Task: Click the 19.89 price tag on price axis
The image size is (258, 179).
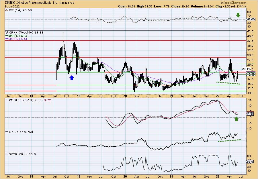Action: coord(251,74)
